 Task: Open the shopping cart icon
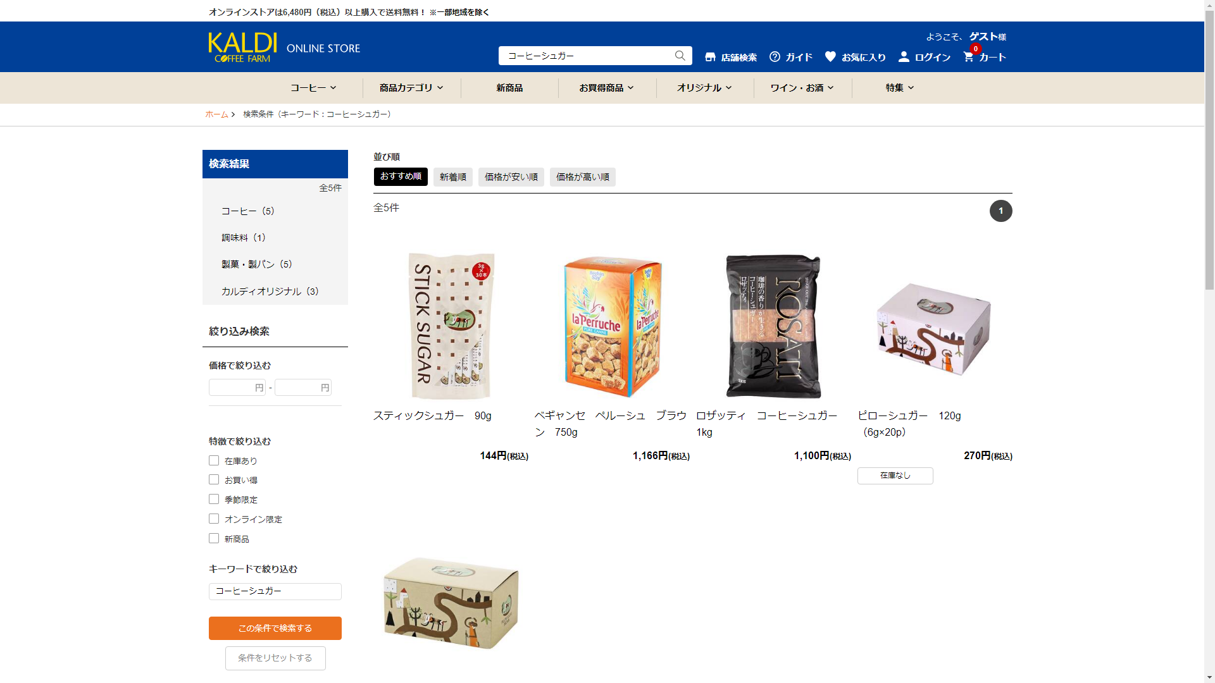[968, 57]
